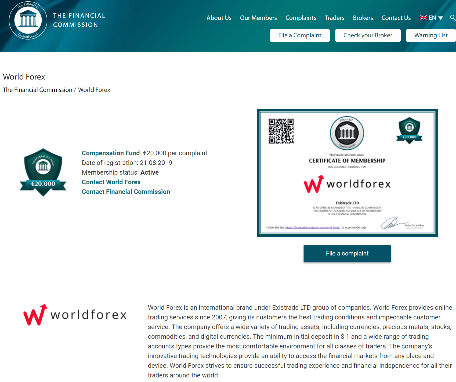Viewport: 456px width, 382px height.
Task: Click the teal File a complaint button
Action: [347, 253]
